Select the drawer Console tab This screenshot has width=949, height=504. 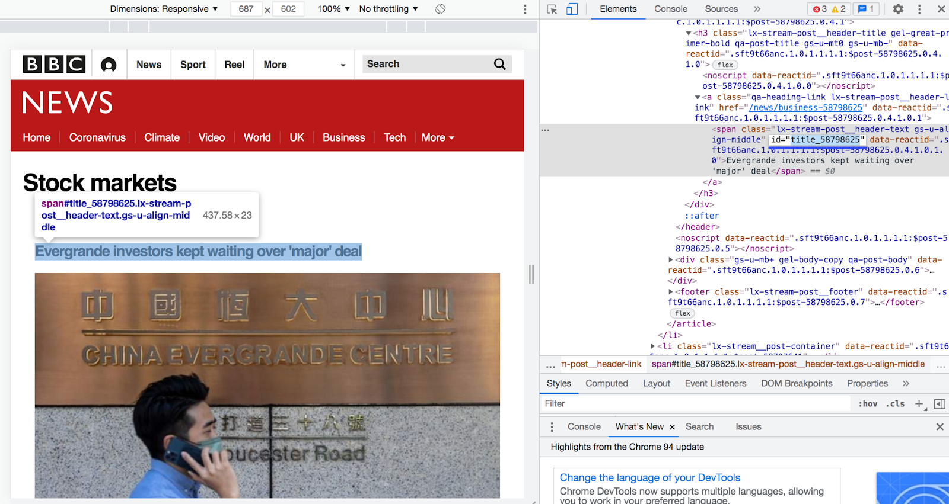click(x=584, y=426)
